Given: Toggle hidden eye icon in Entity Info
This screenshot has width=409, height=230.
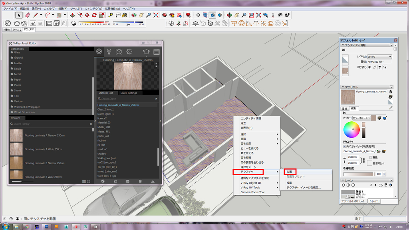Looking at the screenshot, I should click(369, 67).
